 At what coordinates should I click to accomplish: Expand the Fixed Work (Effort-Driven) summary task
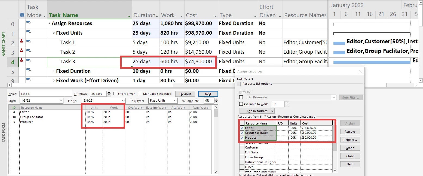[54, 81]
